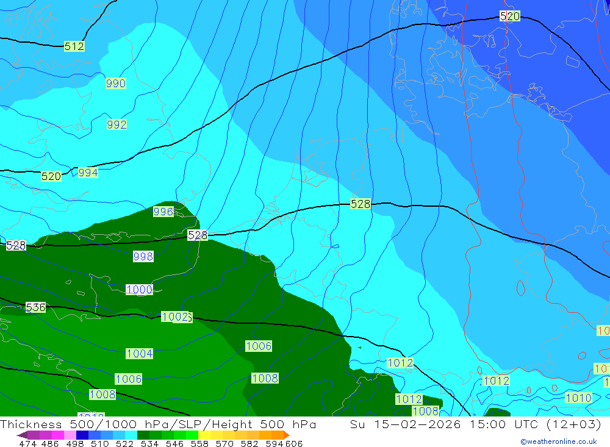Click the chart title 'Thickness 500/1000 hPa/SLP/Height 500 hPa'
Image resolution: width=610 pixels, height=447 pixels.
click(158, 424)
